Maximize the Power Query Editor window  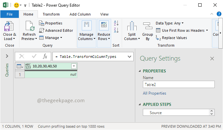pyautogui.click(x=200, y=5)
